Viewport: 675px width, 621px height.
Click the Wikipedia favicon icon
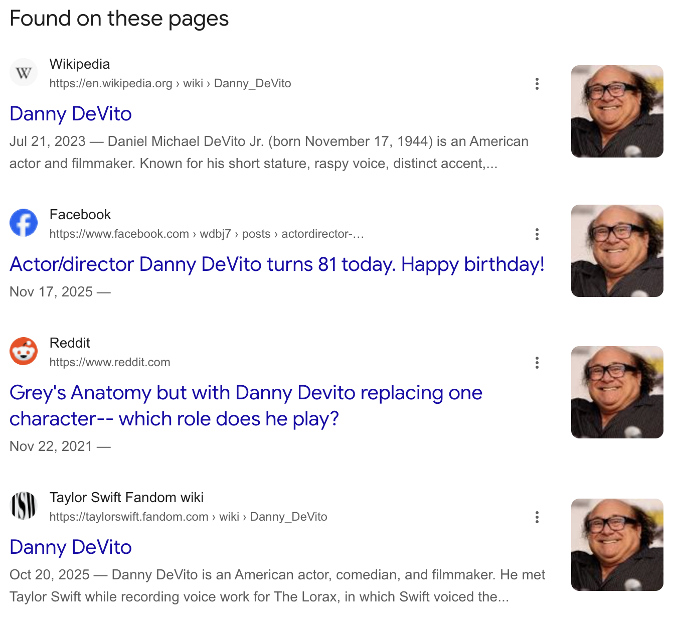tap(24, 73)
